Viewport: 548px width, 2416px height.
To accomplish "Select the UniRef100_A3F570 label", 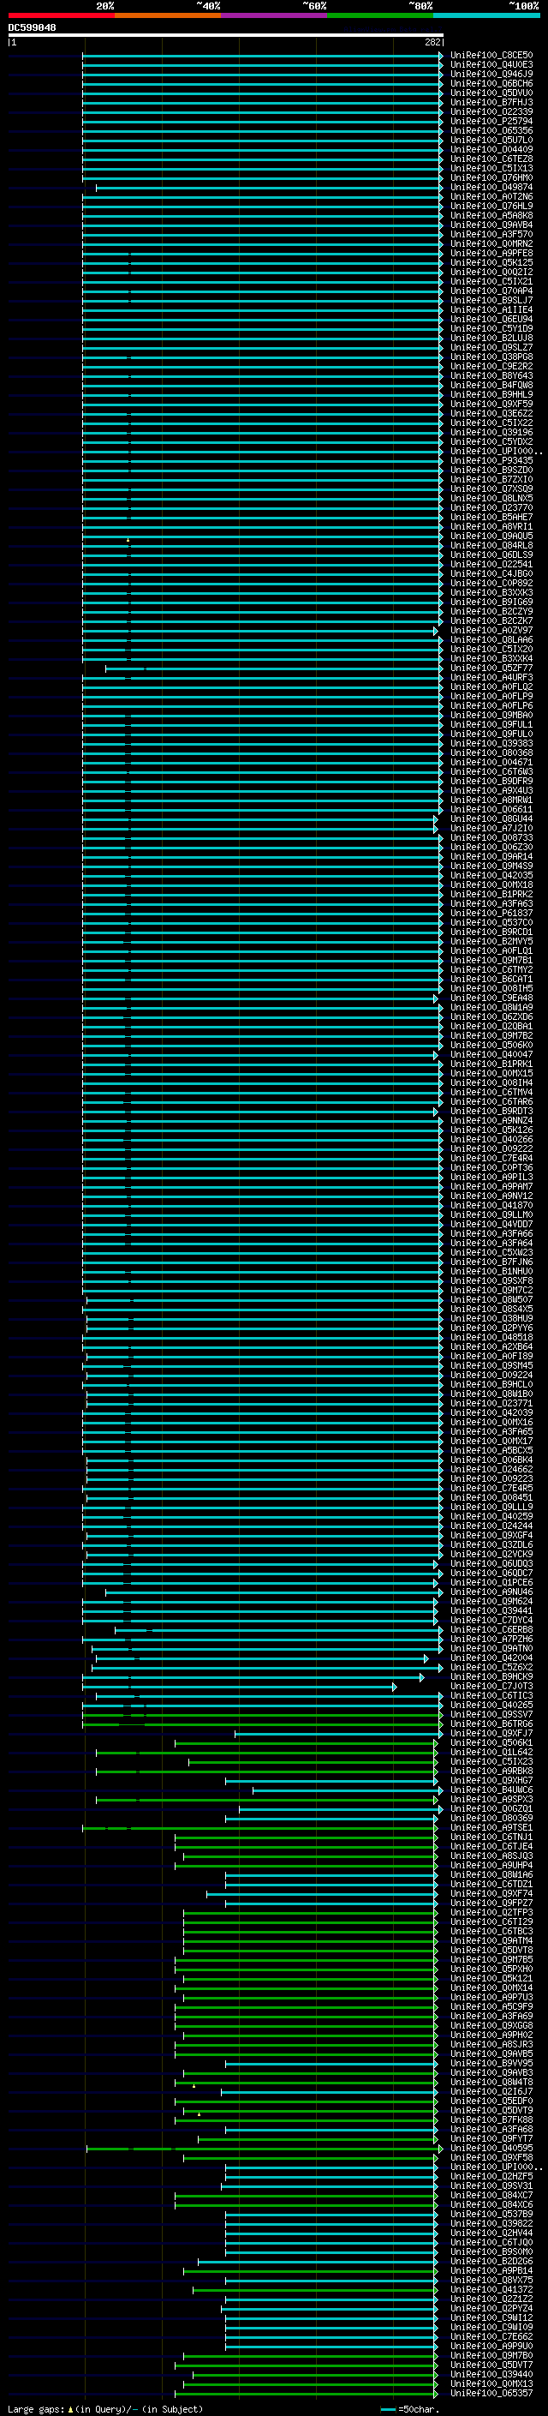I will 491,235.
